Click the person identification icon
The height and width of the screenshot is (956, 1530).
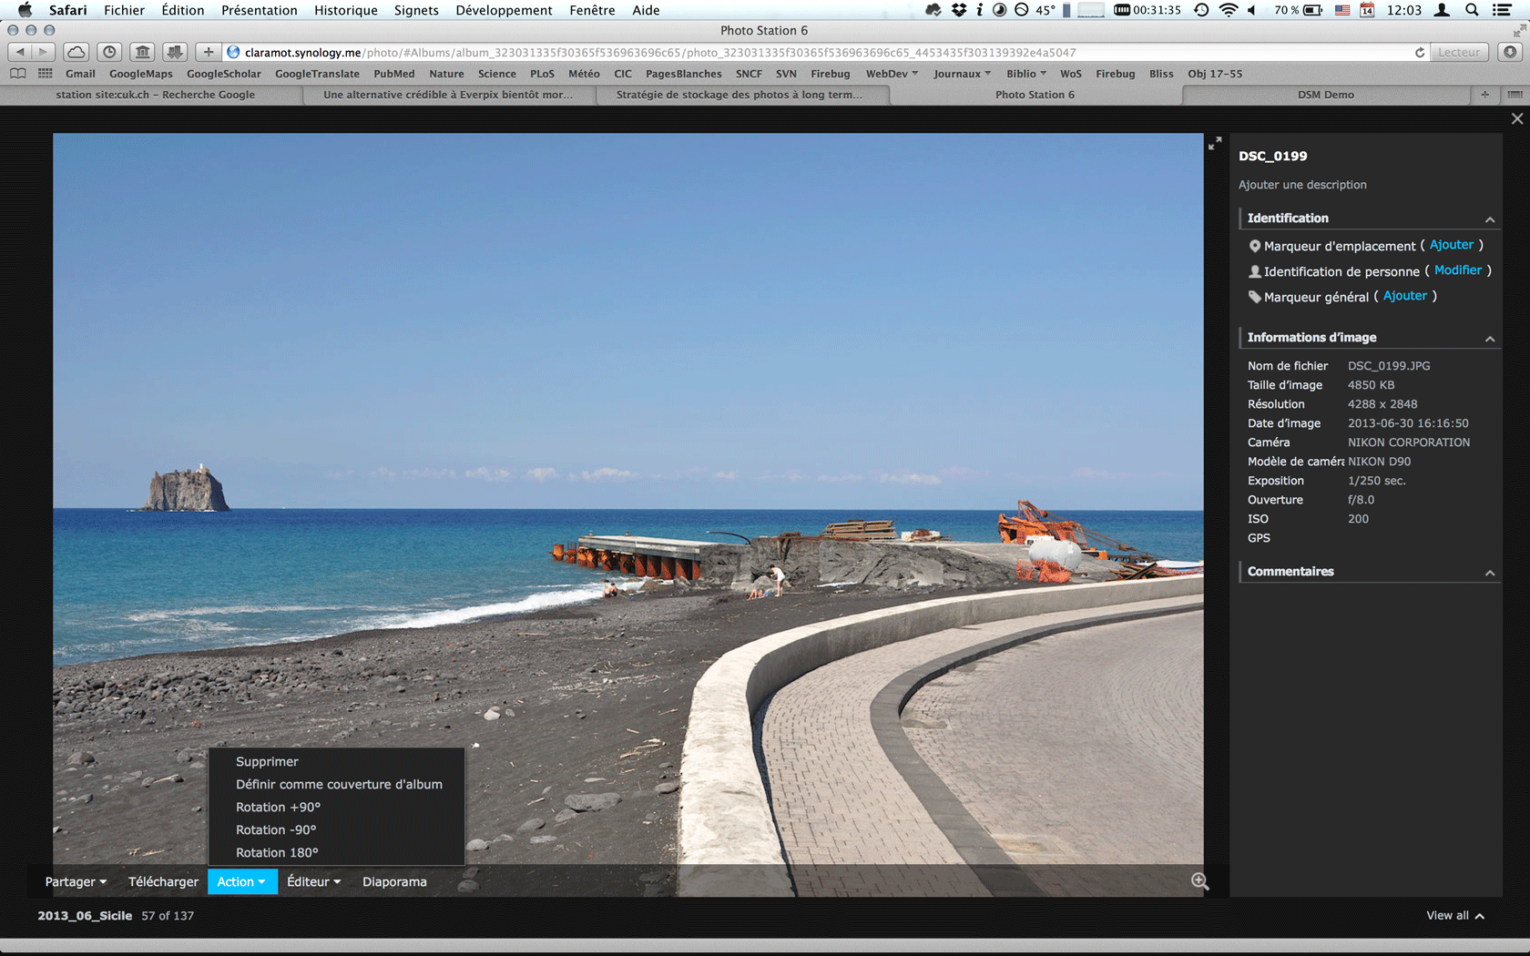(x=1254, y=271)
